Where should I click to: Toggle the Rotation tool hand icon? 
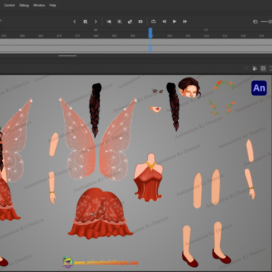pyautogui.click(x=254, y=68)
